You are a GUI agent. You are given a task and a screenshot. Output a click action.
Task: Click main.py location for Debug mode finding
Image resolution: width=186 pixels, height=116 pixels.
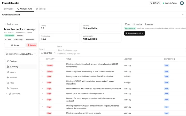127,76
